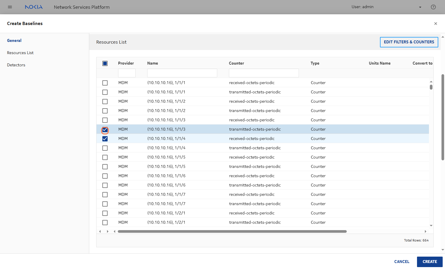Toggle the select-all header checkbox
Image resolution: width=445 pixels, height=270 pixels.
coord(105,63)
